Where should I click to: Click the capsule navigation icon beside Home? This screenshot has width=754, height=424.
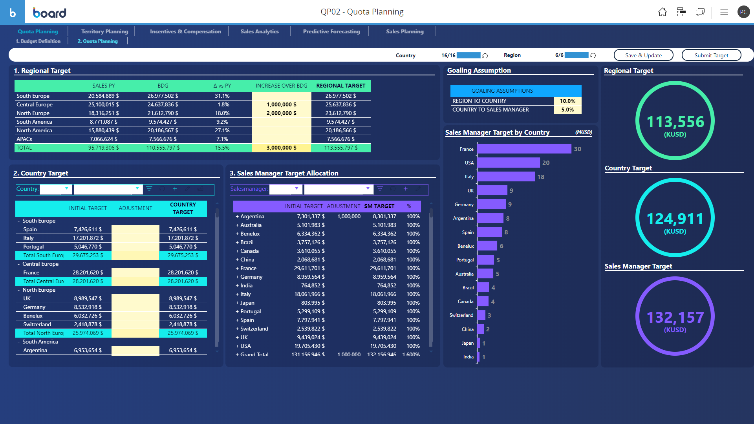click(681, 12)
